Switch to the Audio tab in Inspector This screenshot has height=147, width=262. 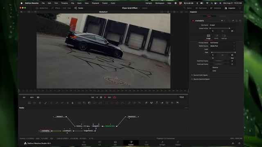[x=216, y=37]
